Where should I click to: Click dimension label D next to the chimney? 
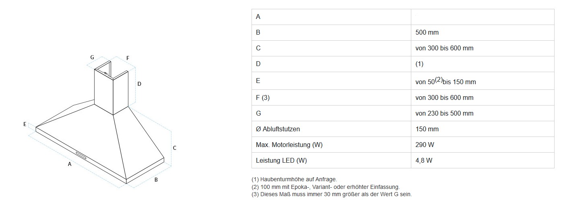click(139, 84)
